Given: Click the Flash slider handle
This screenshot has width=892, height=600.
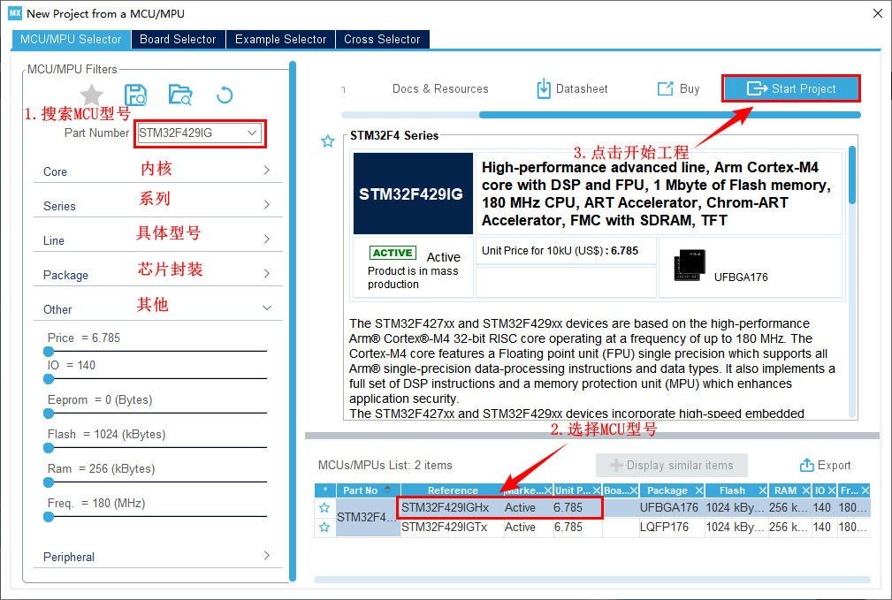Looking at the screenshot, I should pos(49,448).
